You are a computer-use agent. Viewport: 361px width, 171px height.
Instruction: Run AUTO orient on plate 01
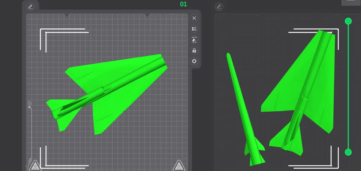click(x=194, y=40)
